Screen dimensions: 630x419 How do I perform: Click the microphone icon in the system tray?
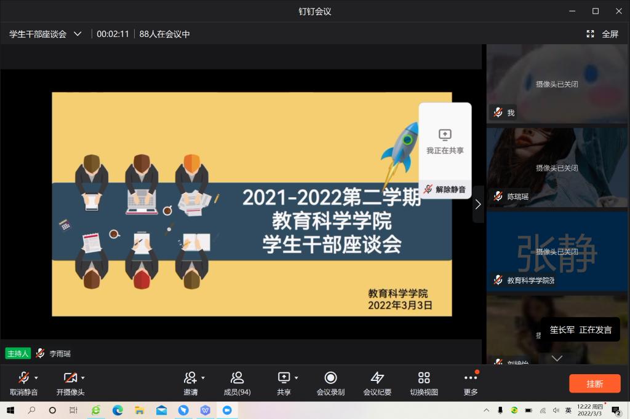coord(500,410)
